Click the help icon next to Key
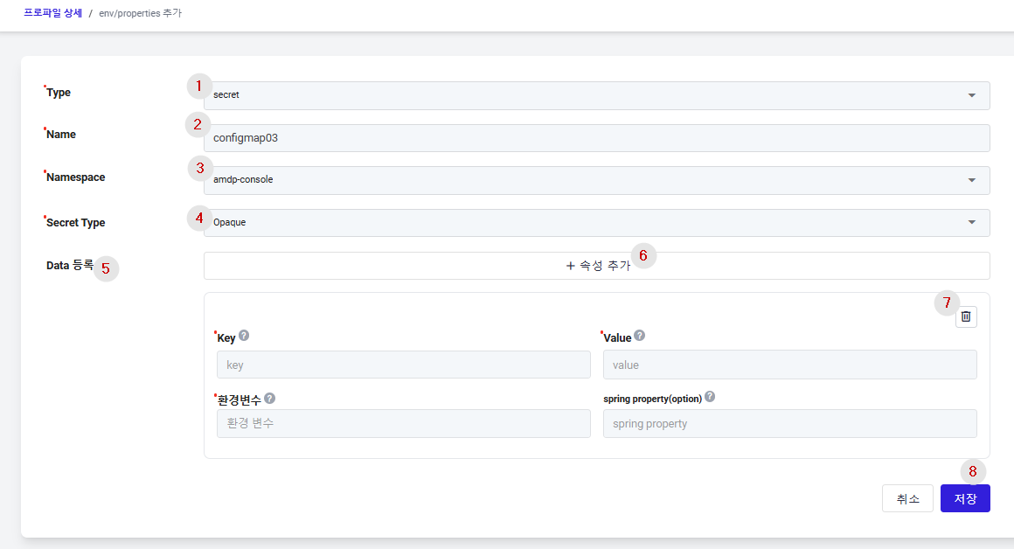The image size is (1014, 549). click(244, 336)
